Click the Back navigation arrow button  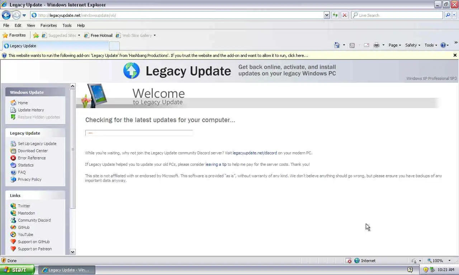6,15
